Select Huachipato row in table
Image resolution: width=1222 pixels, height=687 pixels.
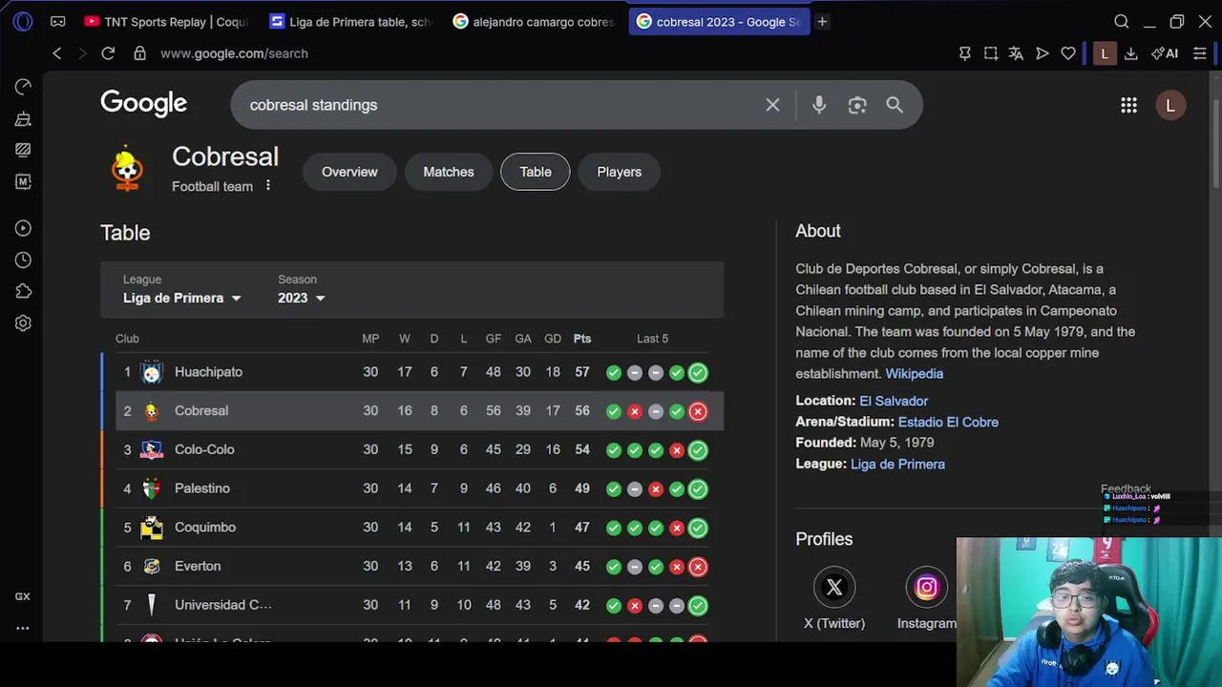point(412,372)
